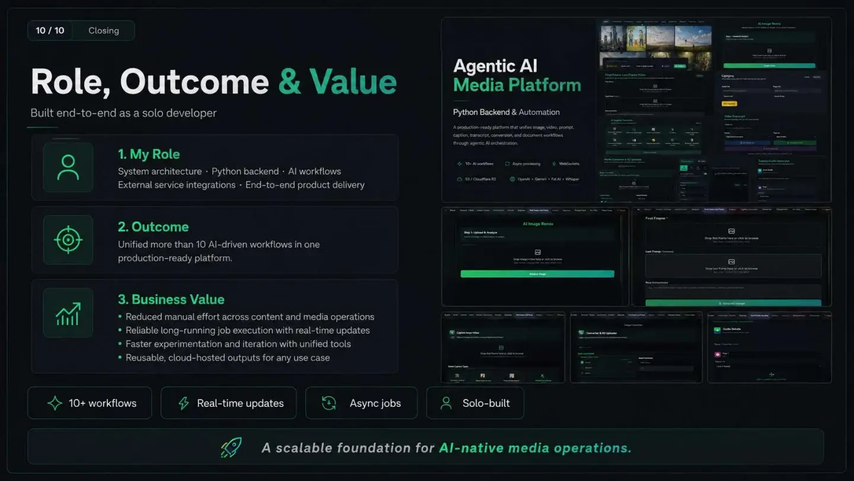The image size is (854, 481).
Task: Click the Agentic AI Media Platform title
Action: pyautogui.click(x=517, y=75)
